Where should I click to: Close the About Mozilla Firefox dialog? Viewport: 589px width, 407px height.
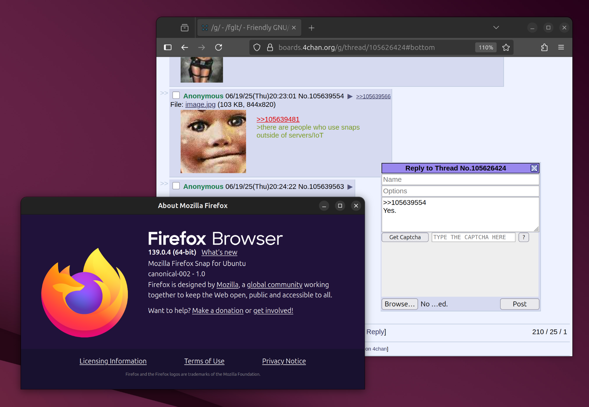pos(356,206)
